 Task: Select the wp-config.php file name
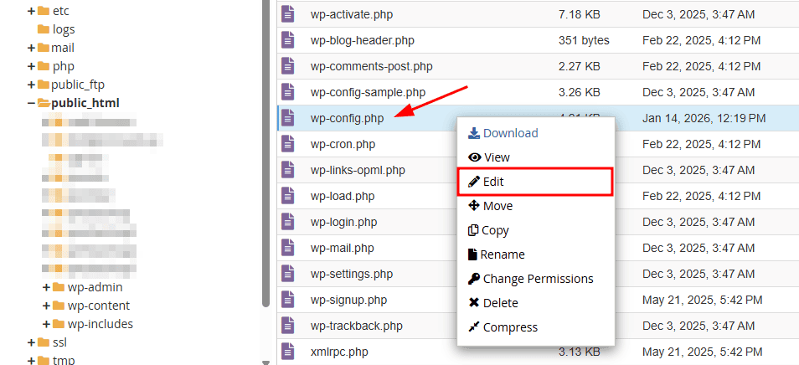(347, 118)
